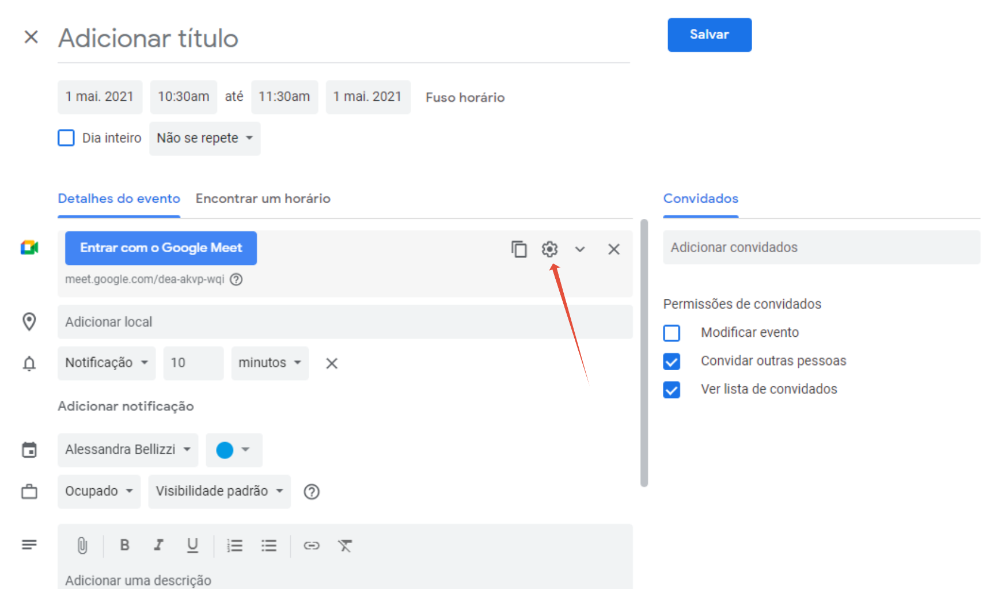Open the Ocupado availability dropdown

[x=99, y=491]
